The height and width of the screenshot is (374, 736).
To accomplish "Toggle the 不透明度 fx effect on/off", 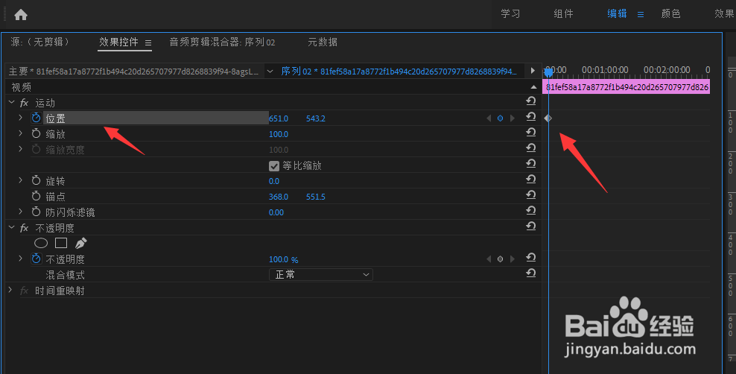I will (x=25, y=228).
